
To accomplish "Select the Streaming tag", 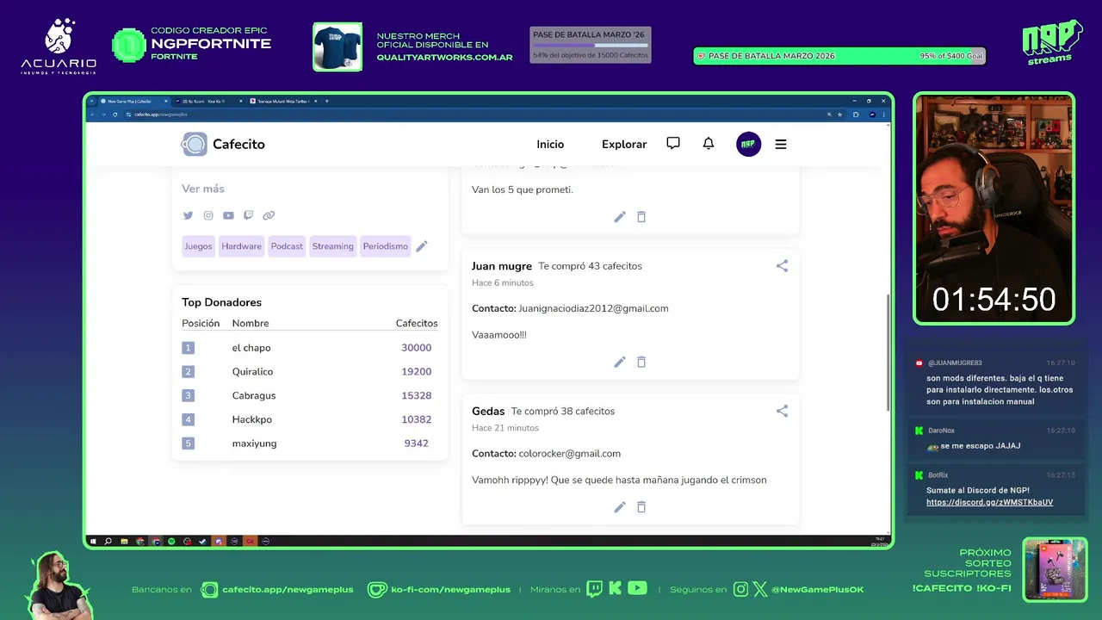I will coord(332,246).
